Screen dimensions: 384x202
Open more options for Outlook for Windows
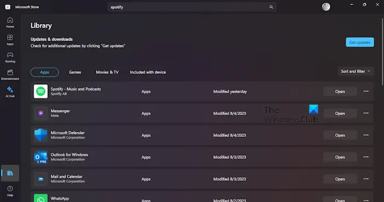[x=366, y=157]
